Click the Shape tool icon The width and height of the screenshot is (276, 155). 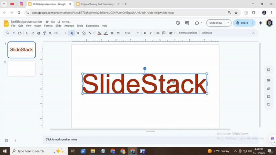[84, 33]
